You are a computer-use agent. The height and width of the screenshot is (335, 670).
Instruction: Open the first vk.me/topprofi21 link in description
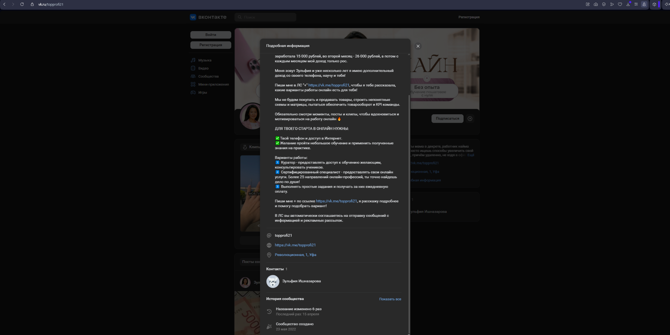point(329,85)
